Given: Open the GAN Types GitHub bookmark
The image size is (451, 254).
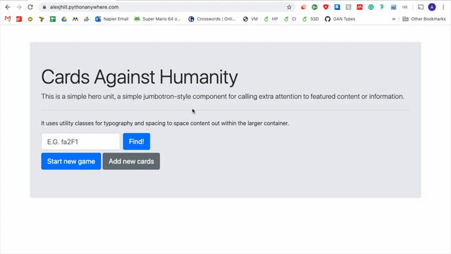Looking at the screenshot, I should point(340,19).
